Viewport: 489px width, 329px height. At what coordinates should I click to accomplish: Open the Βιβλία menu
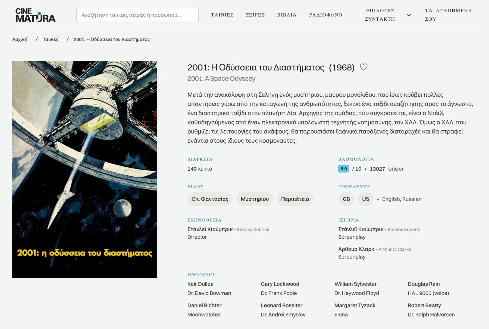[x=287, y=15]
